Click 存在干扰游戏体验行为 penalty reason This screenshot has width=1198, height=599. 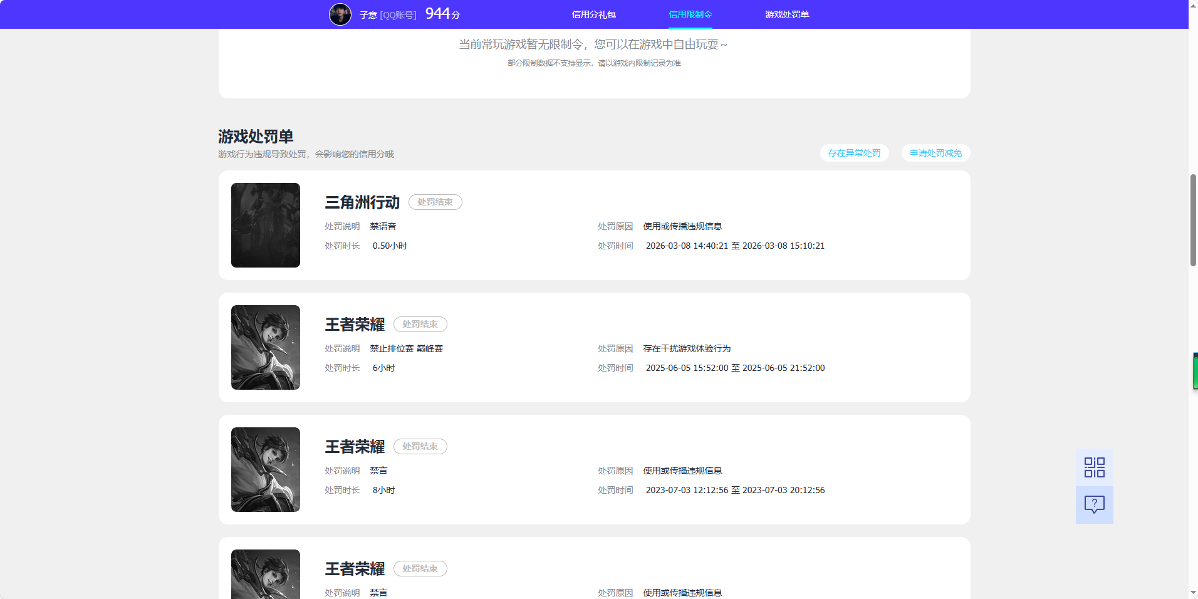687,348
